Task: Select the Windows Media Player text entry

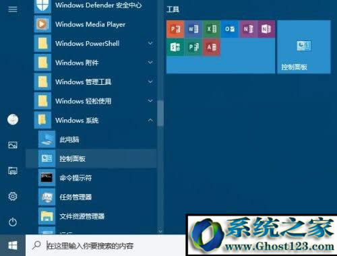Action: coord(90,24)
